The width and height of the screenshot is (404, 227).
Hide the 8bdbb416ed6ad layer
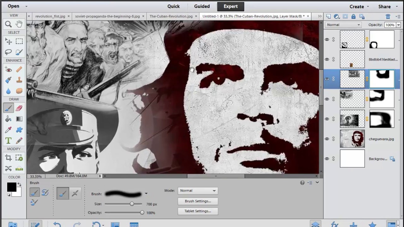[x=327, y=59]
